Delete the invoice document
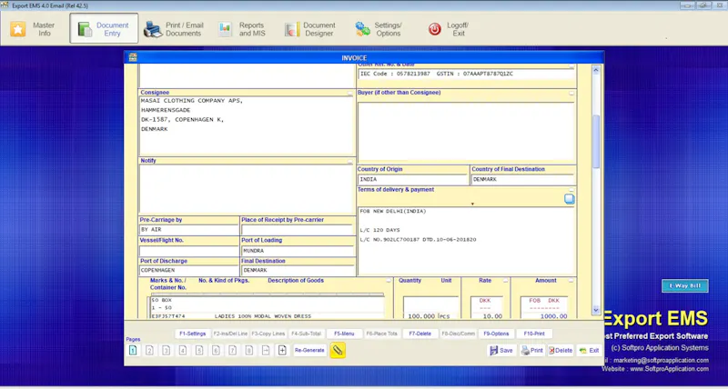The image size is (728, 389). point(561,351)
